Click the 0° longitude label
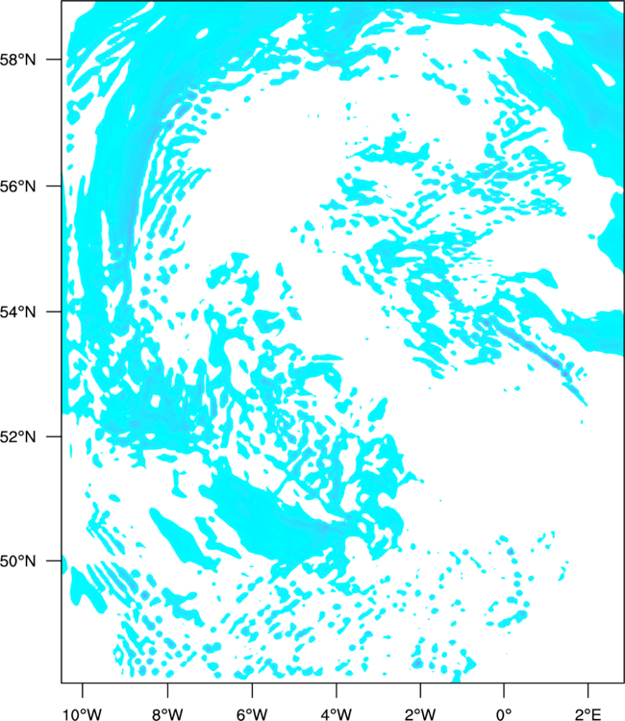Viewport: 625px width, 721px height. click(504, 713)
